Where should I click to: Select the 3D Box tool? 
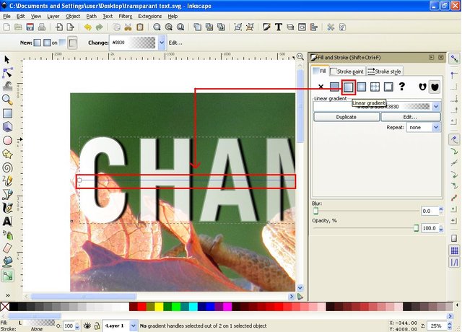pos(7,127)
